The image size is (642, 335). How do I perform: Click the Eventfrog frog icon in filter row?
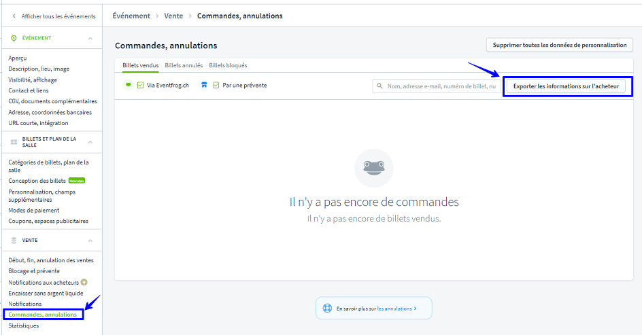(127, 86)
